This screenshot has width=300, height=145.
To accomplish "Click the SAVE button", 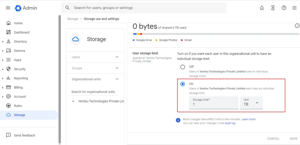I will click(x=294, y=139).
